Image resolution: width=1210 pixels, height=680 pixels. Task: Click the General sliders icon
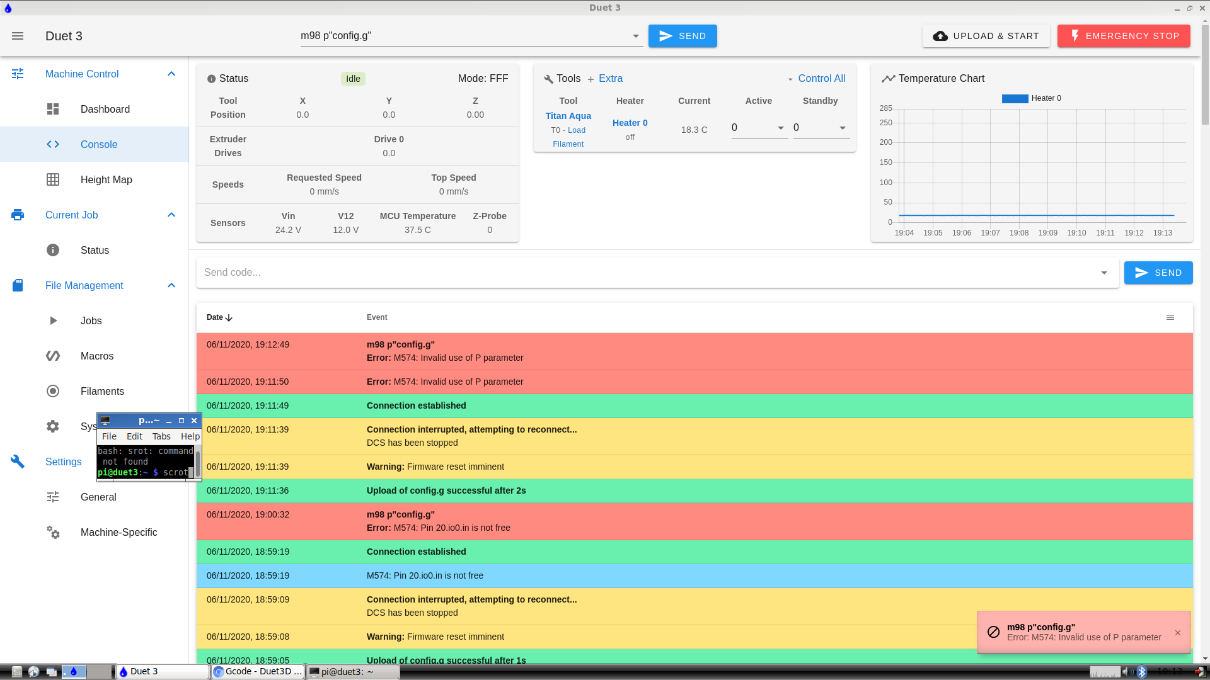pos(53,497)
